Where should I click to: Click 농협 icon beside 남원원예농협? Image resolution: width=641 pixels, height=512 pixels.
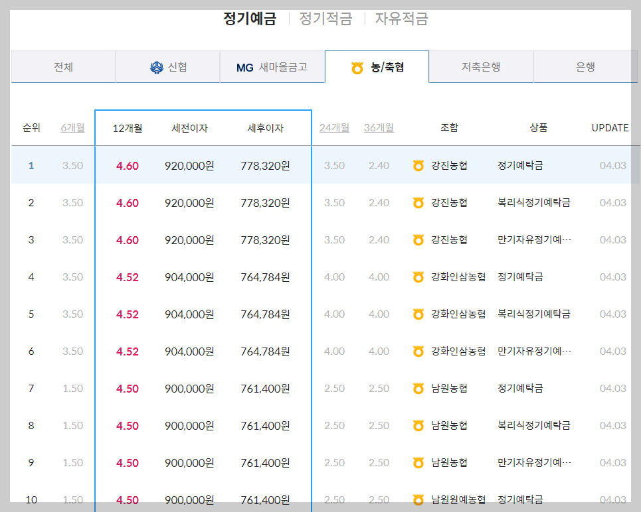418,500
